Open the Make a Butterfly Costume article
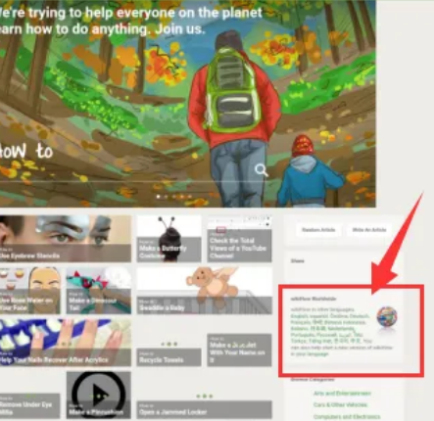Screen dimensions: 434x421 169,239
